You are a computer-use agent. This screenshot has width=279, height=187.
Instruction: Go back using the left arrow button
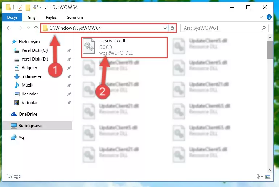[9, 28]
